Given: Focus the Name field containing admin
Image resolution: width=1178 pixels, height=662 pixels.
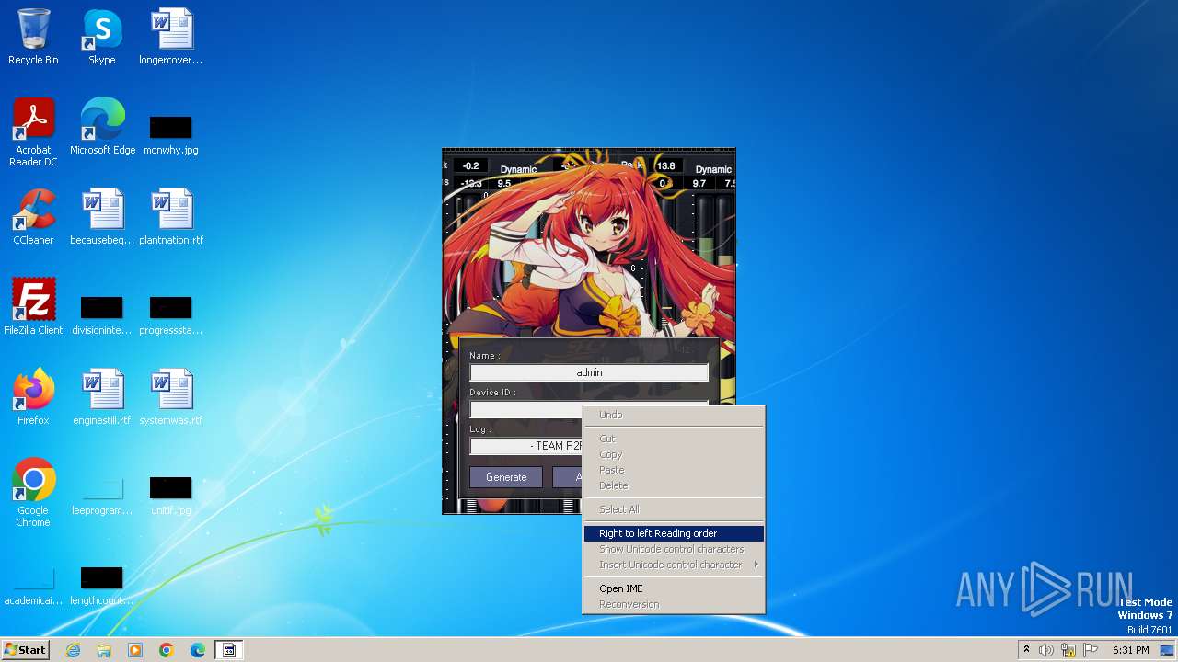Looking at the screenshot, I should [589, 372].
